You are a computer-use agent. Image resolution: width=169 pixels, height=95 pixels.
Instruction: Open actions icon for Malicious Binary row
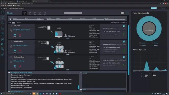pos(124,57)
